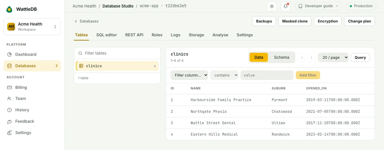384x150 pixels.
Task: Open the Roles tab
Action: tap(157, 35)
